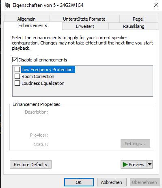Open the Raumklang tab
The width and height of the screenshot is (162, 188).
pyautogui.click(x=134, y=26)
